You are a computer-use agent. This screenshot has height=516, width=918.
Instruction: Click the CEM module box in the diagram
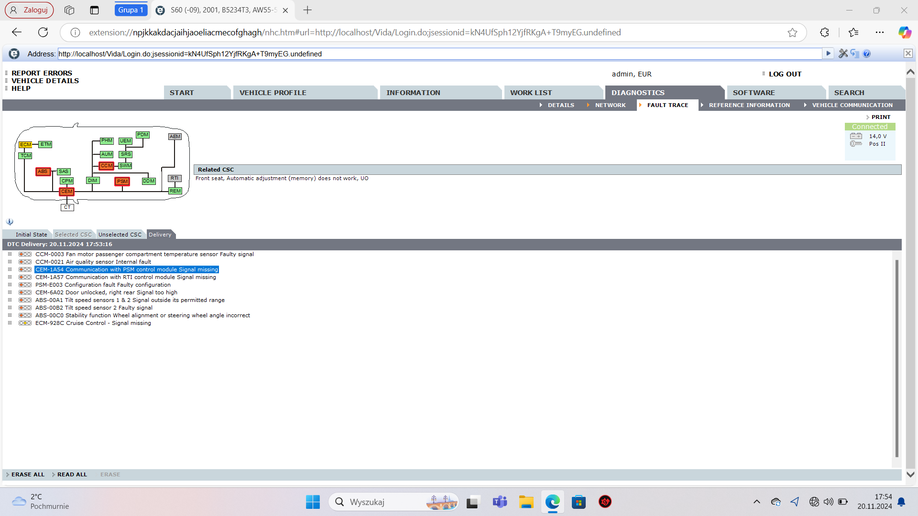tap(67, 192)
